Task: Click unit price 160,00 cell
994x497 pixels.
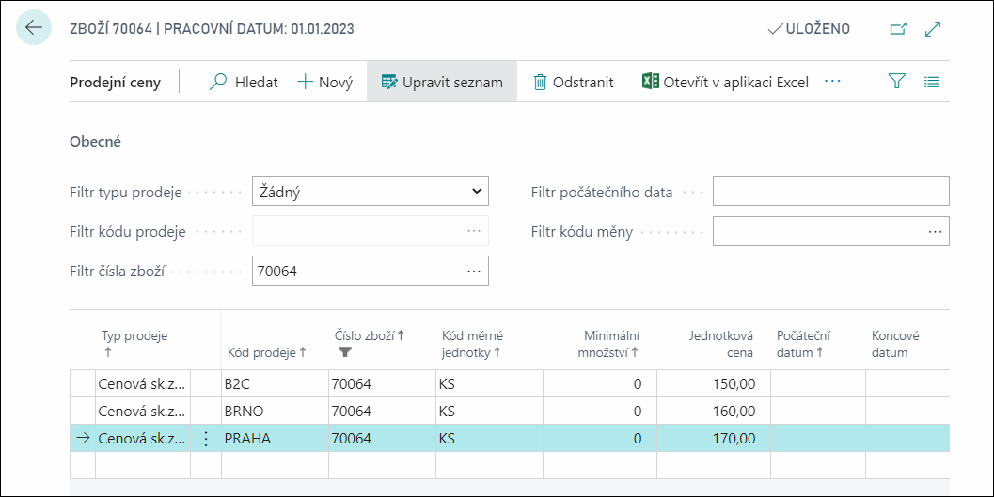Action: [x=714, y=411]
